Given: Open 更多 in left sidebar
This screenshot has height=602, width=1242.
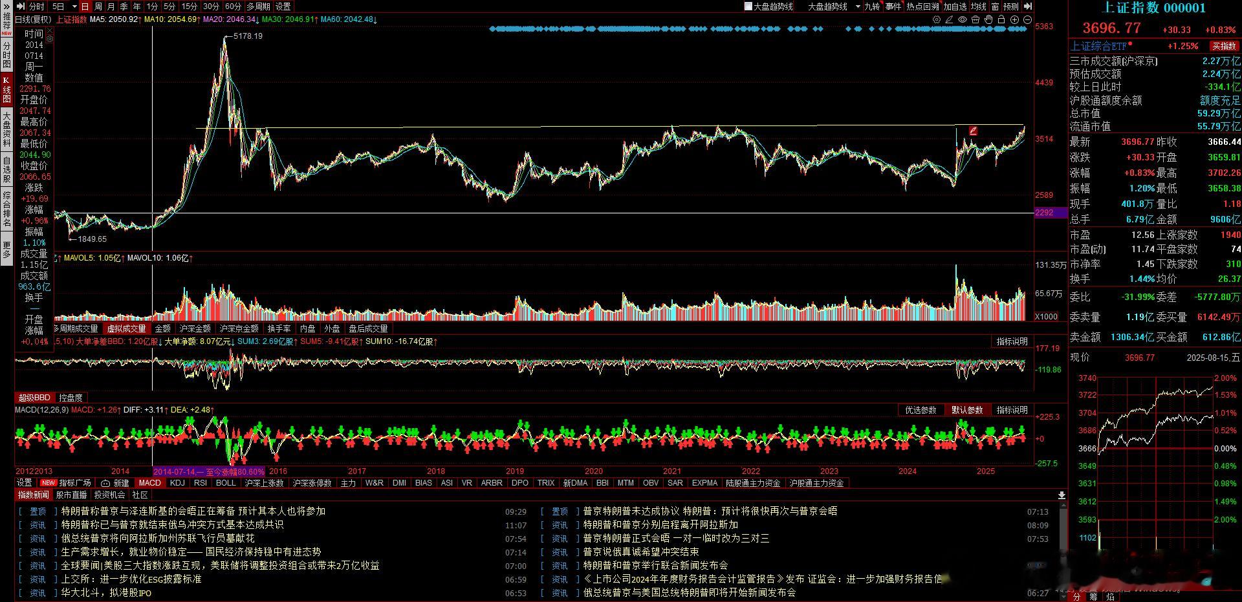Looking at the screenshot, I should 6,249.
